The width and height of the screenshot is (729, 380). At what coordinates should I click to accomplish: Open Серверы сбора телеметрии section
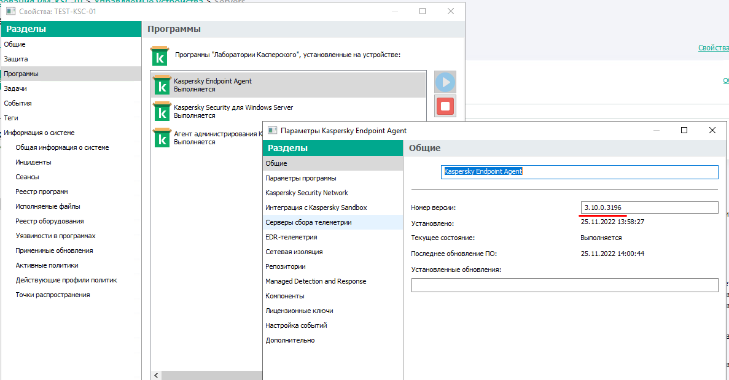tap(333, 222)
